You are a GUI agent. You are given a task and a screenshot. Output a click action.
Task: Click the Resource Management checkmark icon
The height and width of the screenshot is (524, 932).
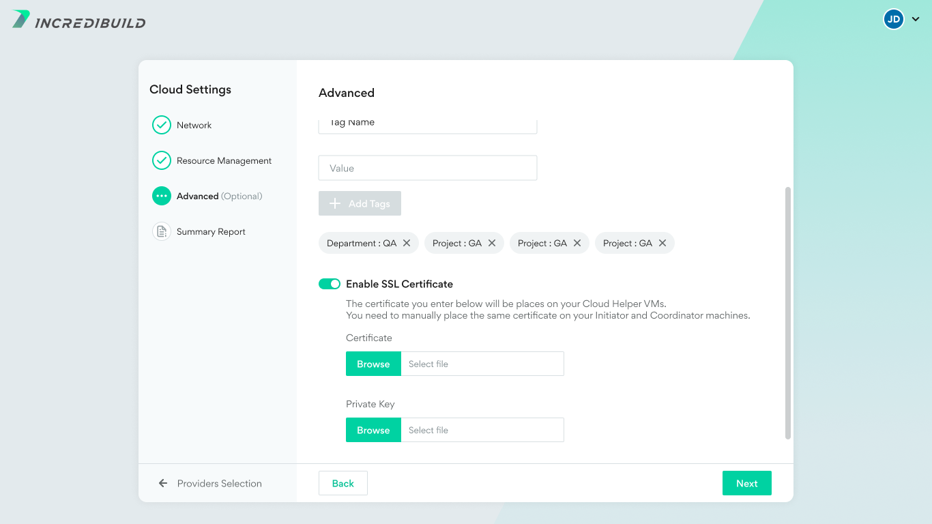162,160
